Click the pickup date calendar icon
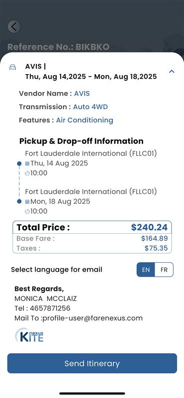This screenshot has height=398, width=184. coord(27,164)
